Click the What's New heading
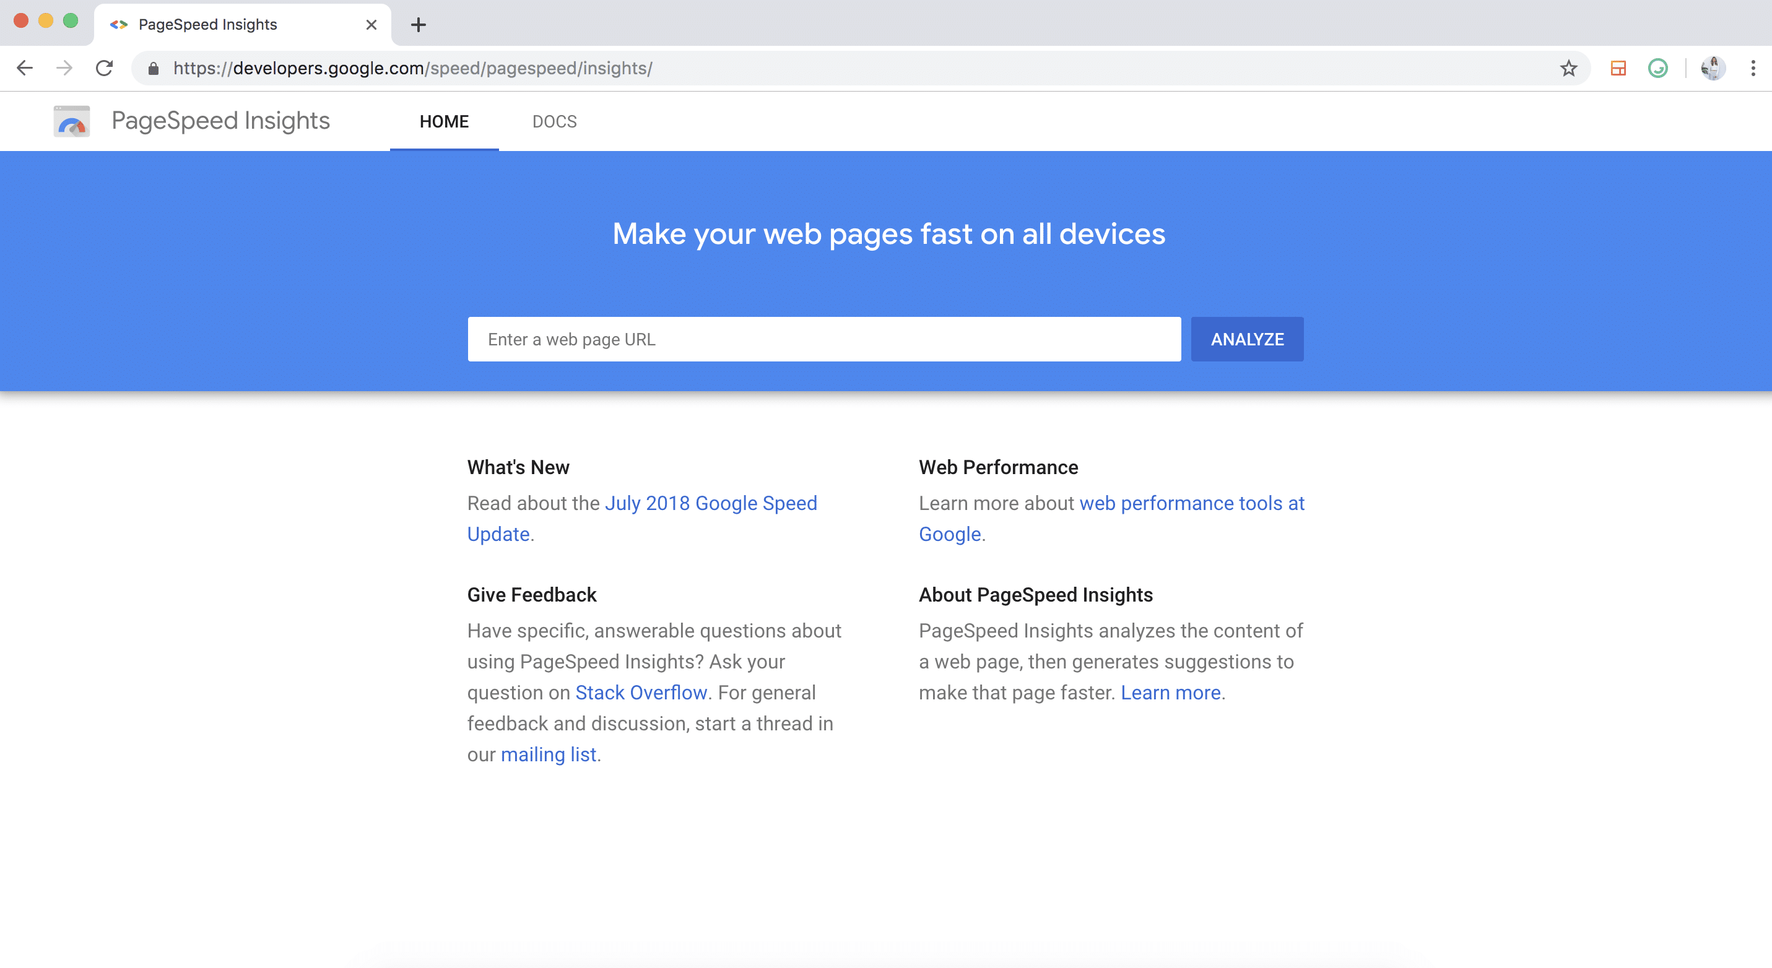 coord(518,467)
